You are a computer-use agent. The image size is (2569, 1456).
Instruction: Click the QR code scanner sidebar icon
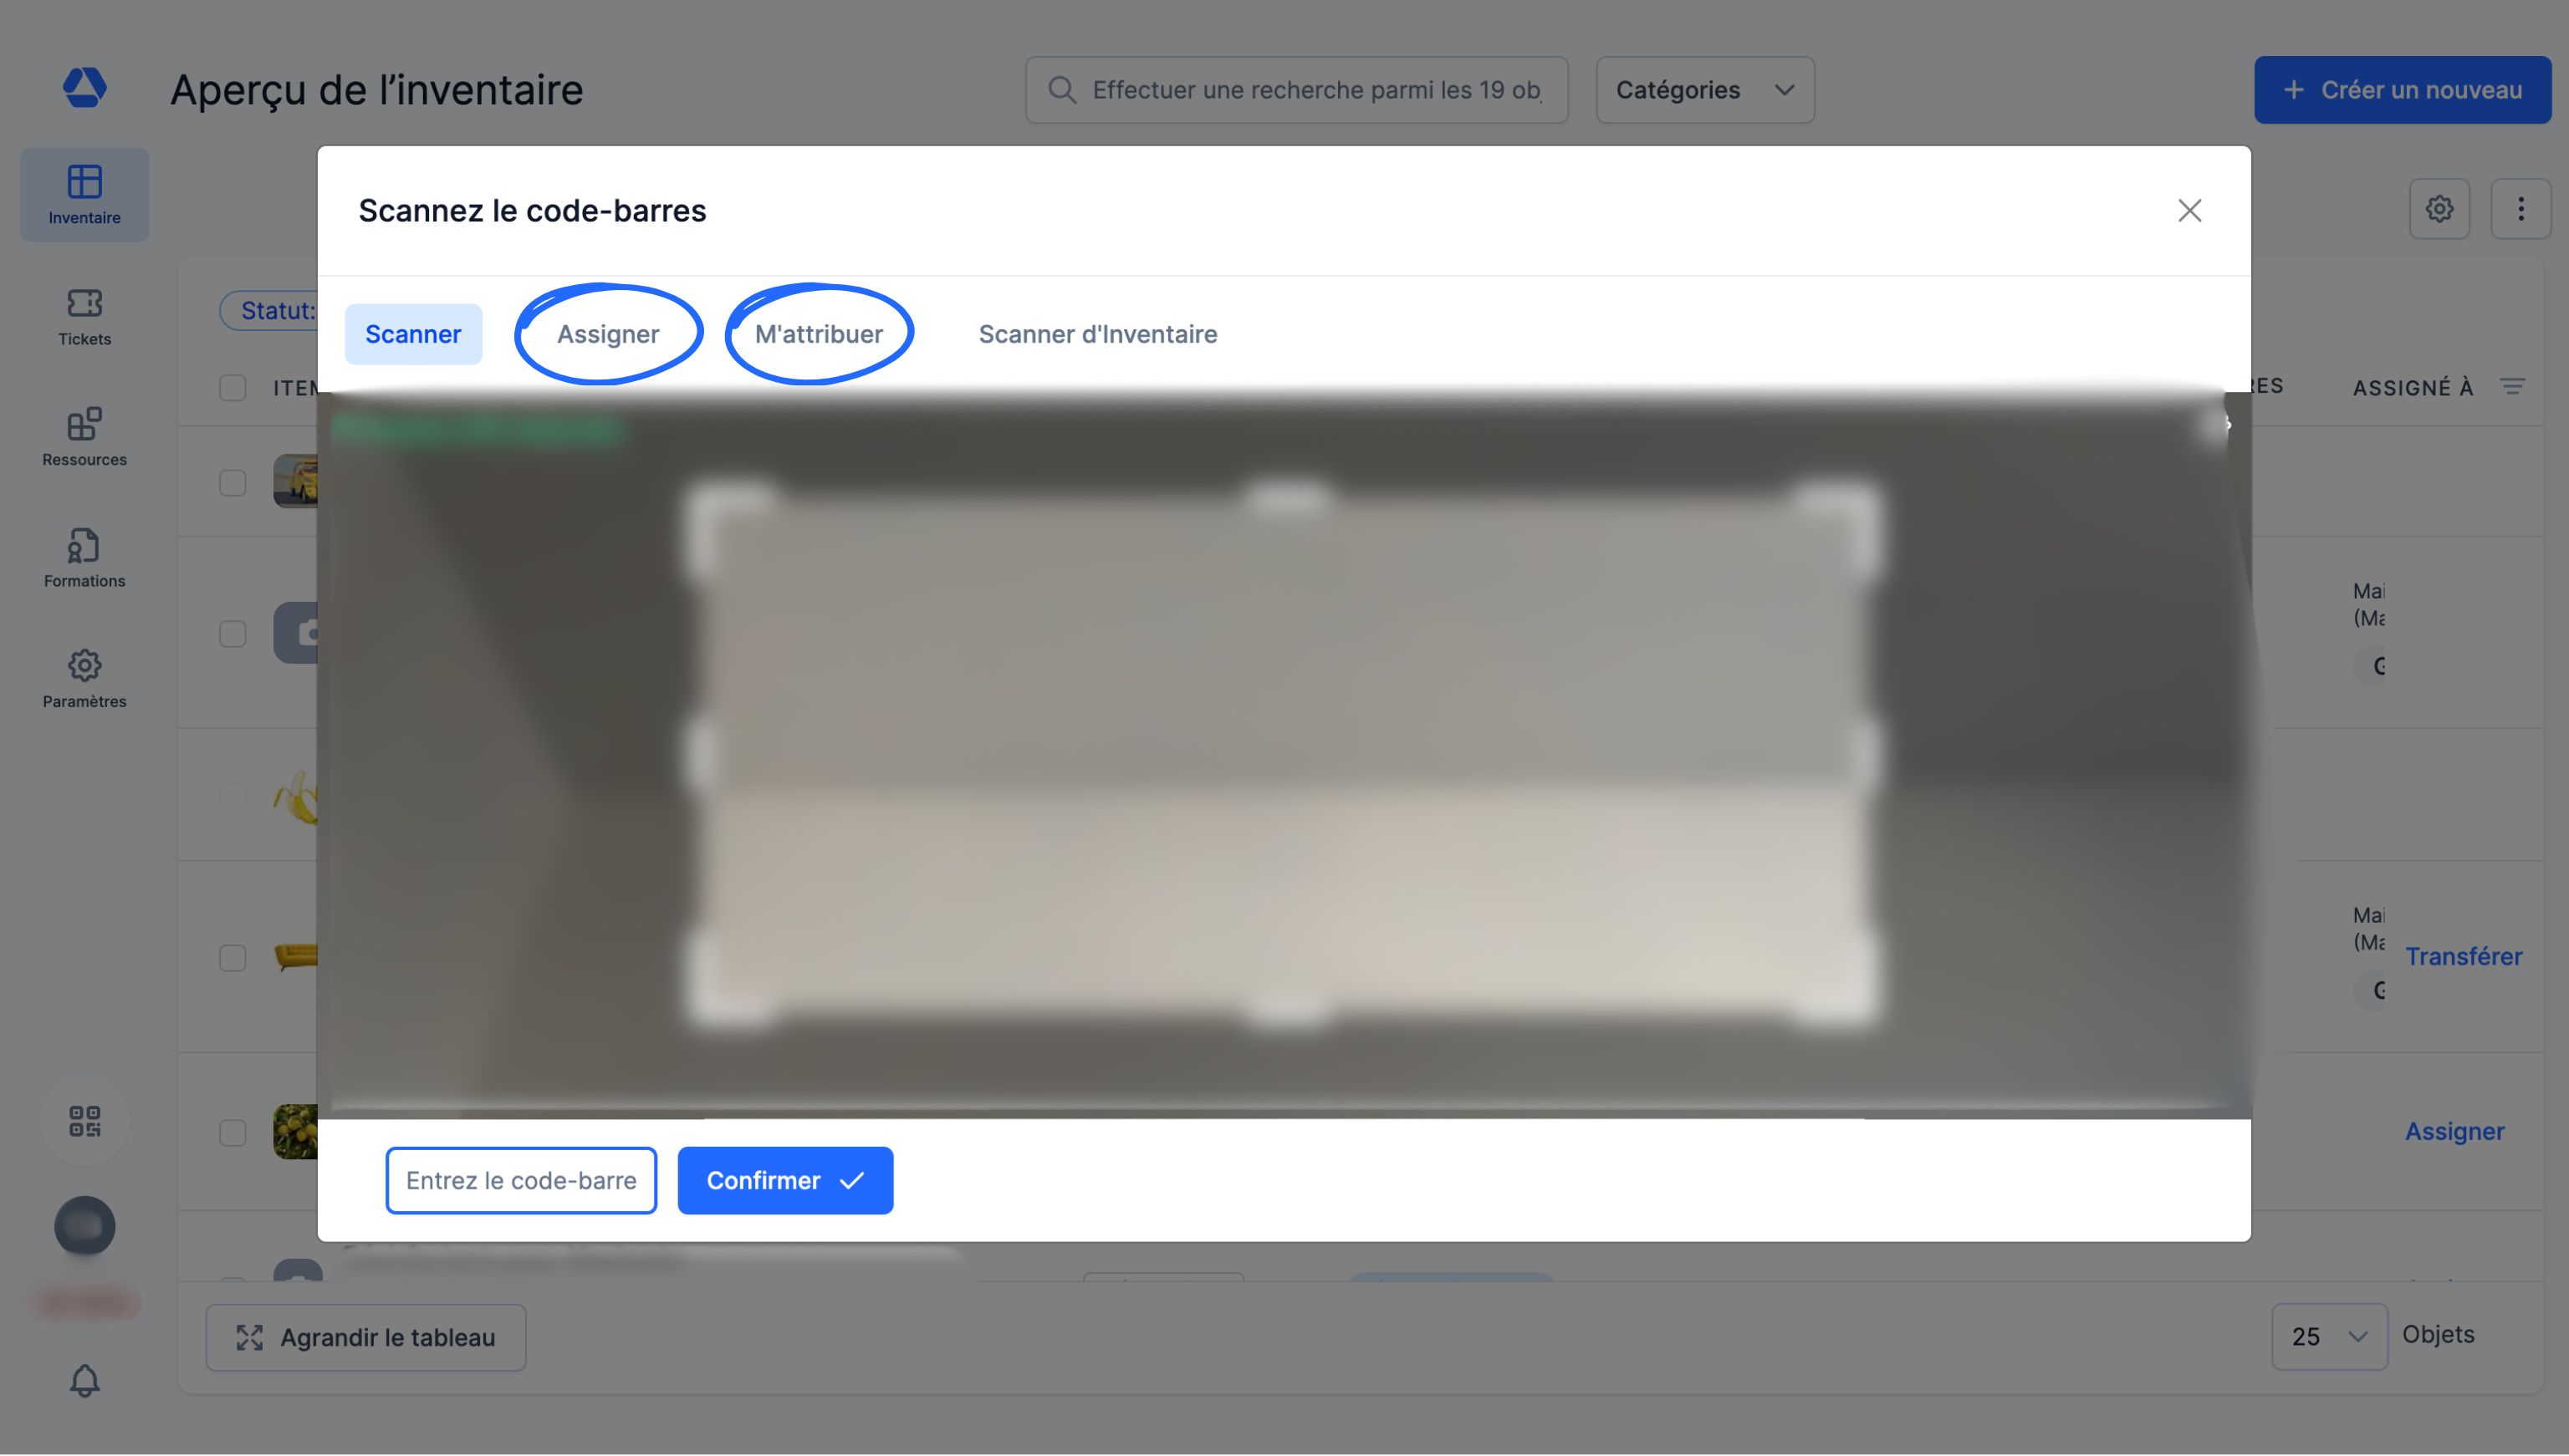[84, 1121]
